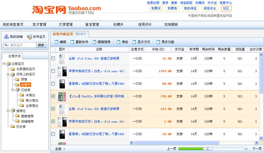Open the 交易管理 menu
This screenshot has width=264, height=153.
point(66,24)
